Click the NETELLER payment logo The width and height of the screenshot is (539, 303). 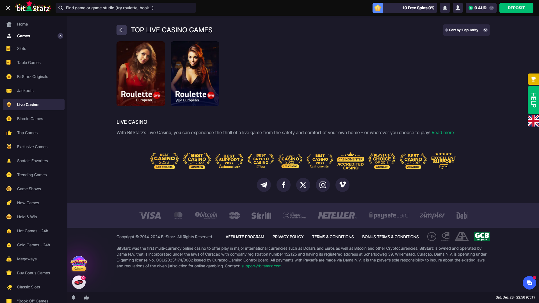point(337,215)
